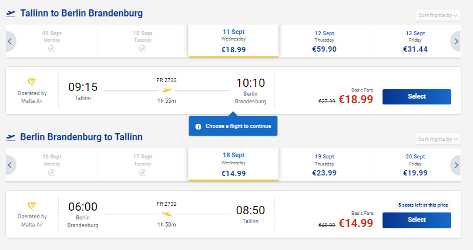Click next dates arrow for return flights

pos(456,165)
